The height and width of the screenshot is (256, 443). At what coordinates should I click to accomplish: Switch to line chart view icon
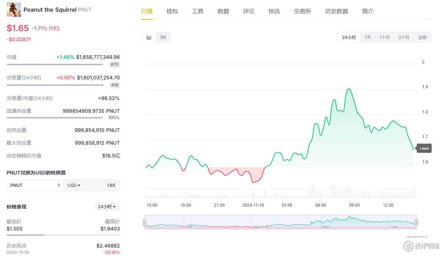149,37
